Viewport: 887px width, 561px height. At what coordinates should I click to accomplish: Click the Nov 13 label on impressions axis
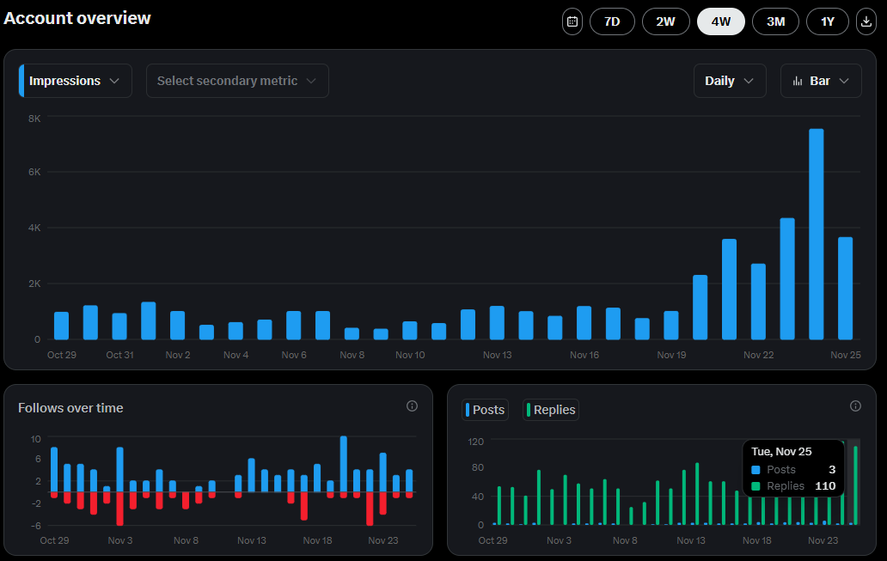[498, 355]
